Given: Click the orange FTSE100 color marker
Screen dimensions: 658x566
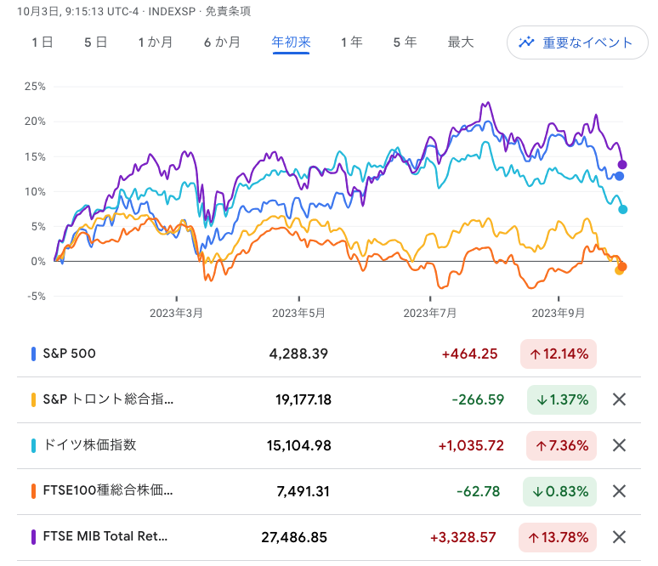Looking at the screenshot, I should coord(33,491).
